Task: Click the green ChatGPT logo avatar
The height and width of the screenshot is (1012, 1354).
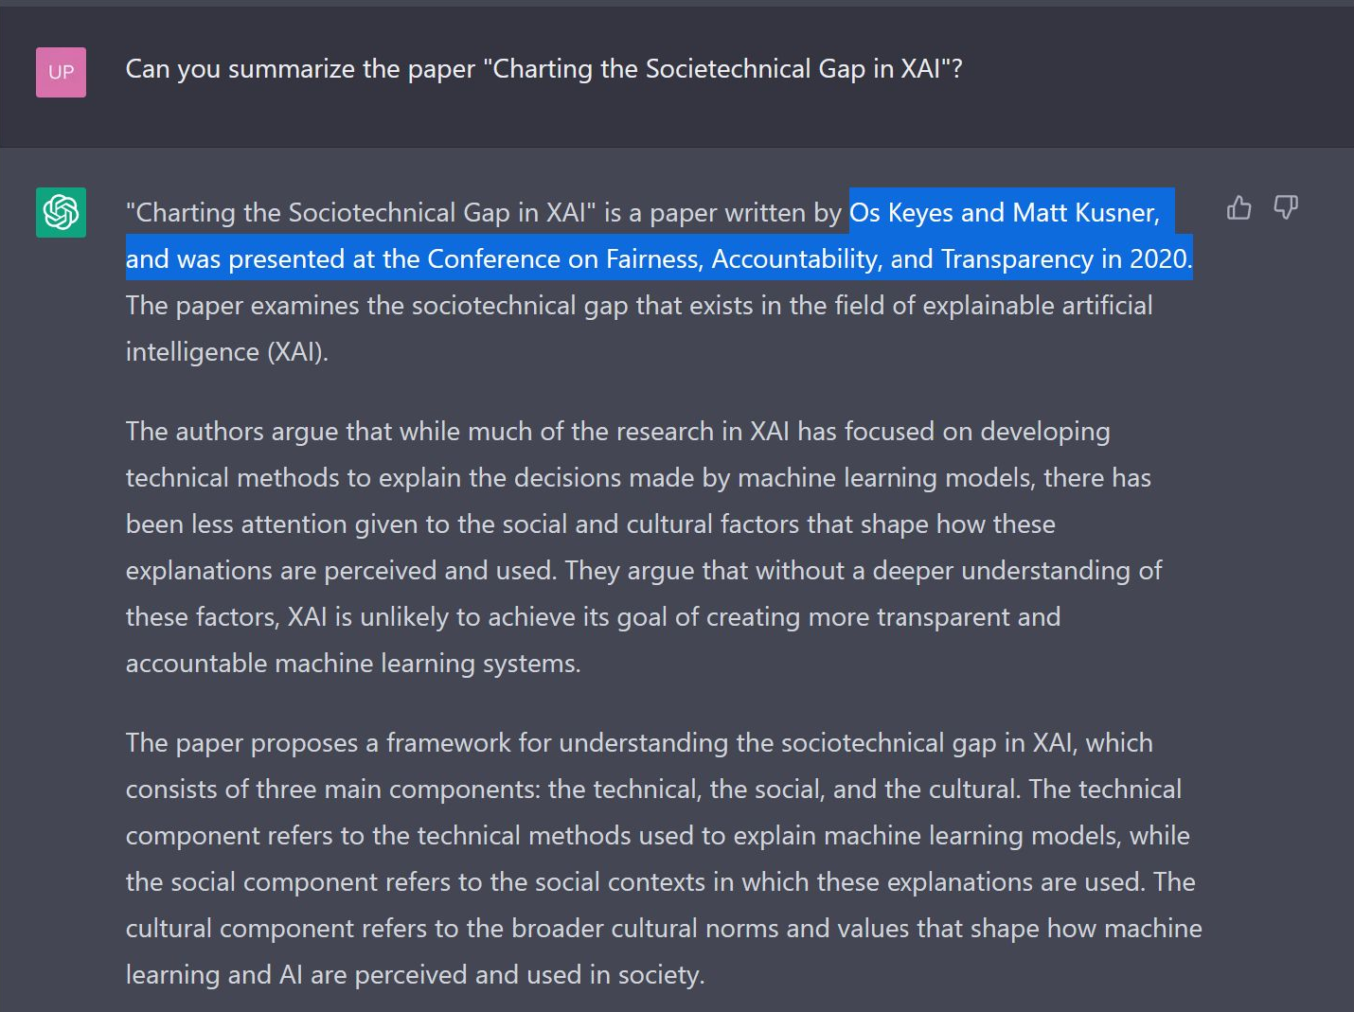Action: 61,212
